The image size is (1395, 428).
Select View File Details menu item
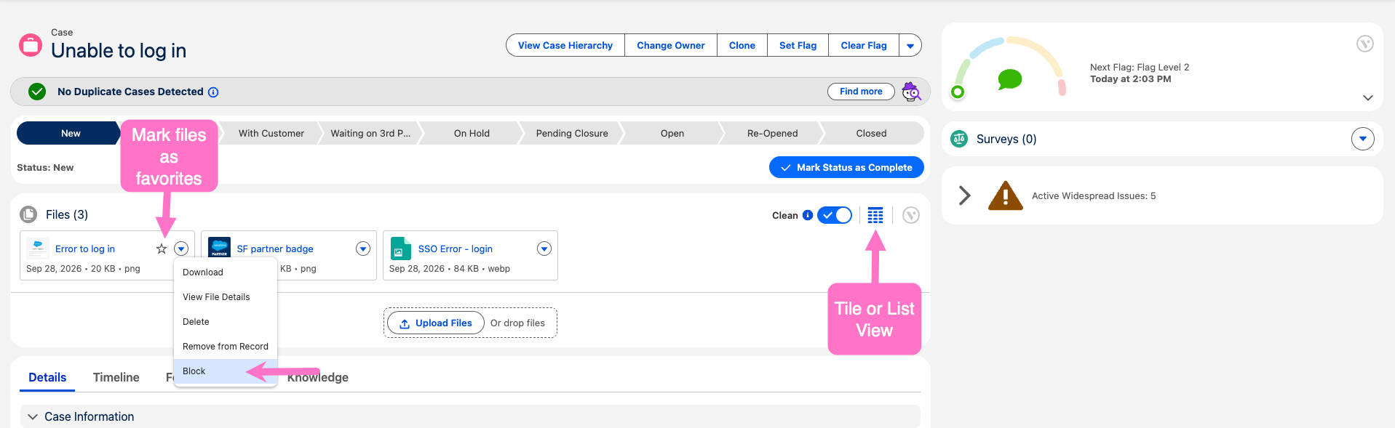[x=226, y=297]
